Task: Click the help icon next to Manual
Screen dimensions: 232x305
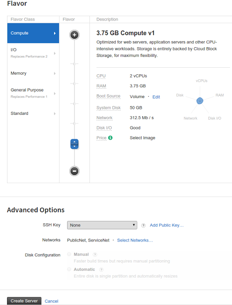Action: coord(95,255)
